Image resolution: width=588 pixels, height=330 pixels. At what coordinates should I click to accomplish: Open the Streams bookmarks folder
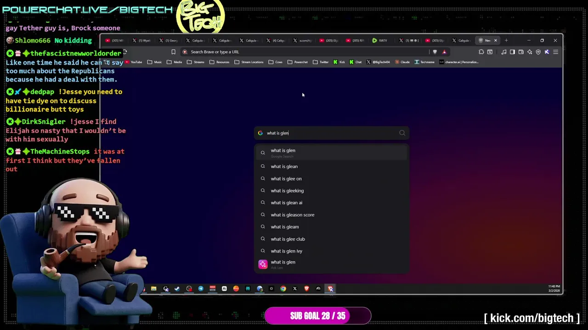pyautogui.click(x=196, y=62)
